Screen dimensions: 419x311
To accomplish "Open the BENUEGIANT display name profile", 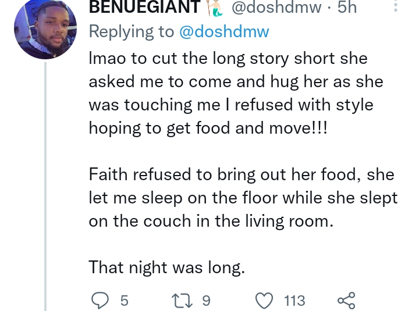I will (x=144, y=6).
